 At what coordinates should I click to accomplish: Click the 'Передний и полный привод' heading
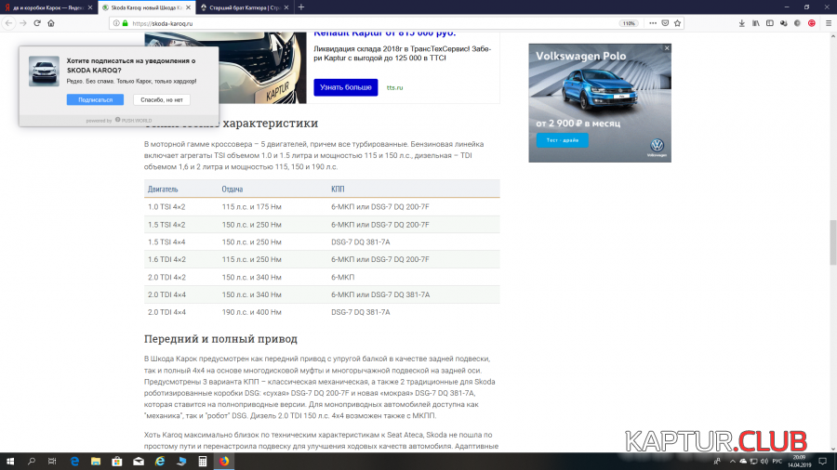tap(220, 339)
